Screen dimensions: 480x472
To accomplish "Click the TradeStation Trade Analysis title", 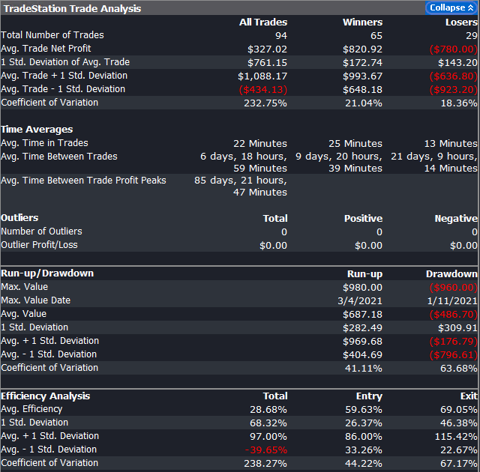I will click(72, 8).
